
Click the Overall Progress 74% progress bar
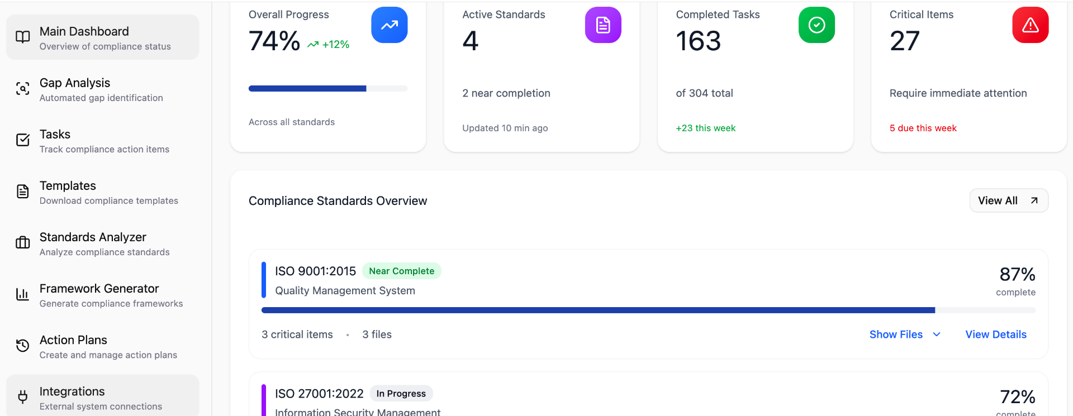click(328, 88)
